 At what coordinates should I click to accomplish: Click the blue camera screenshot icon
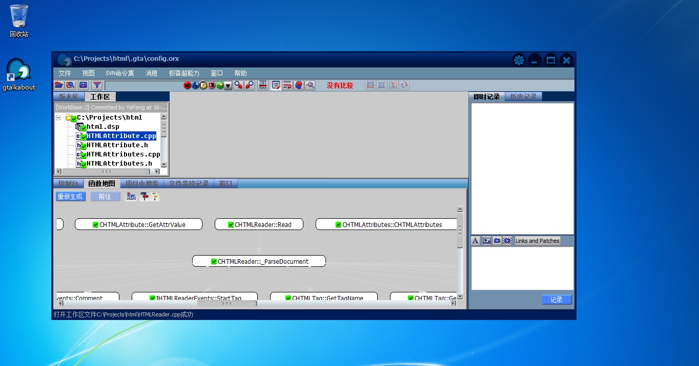[x=497, y=241]
